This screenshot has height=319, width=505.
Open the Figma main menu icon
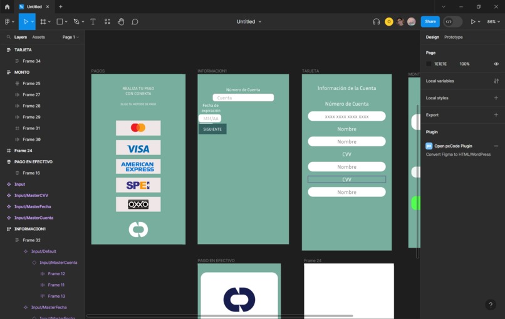click(x=8, y=21)
